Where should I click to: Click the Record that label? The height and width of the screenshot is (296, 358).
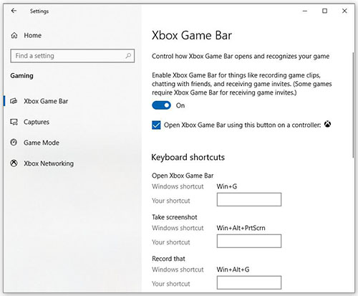point(168,259)
